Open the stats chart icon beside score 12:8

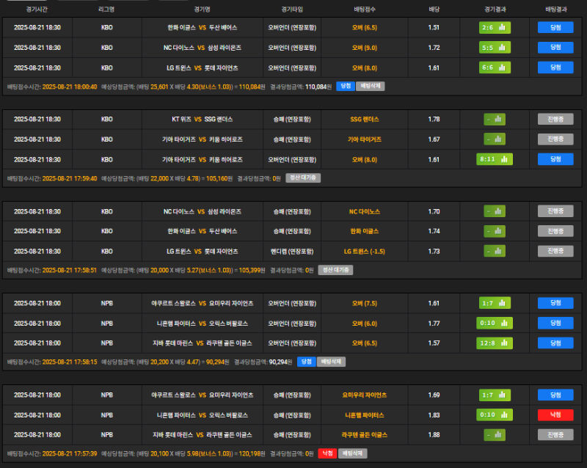coord(504,343)
